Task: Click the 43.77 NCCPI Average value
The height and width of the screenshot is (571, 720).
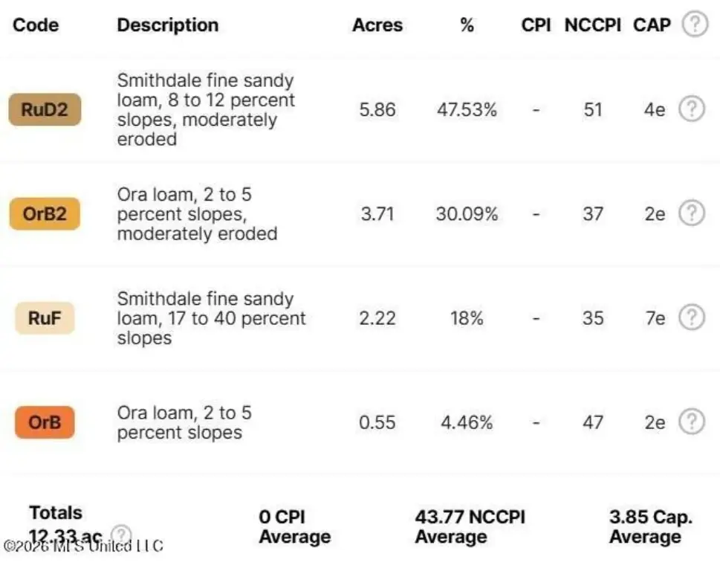Action: (x=470, y=526)
